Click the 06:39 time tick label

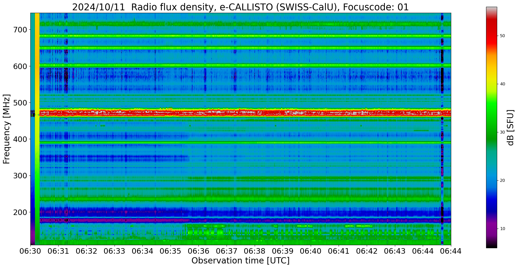[283, 251]
